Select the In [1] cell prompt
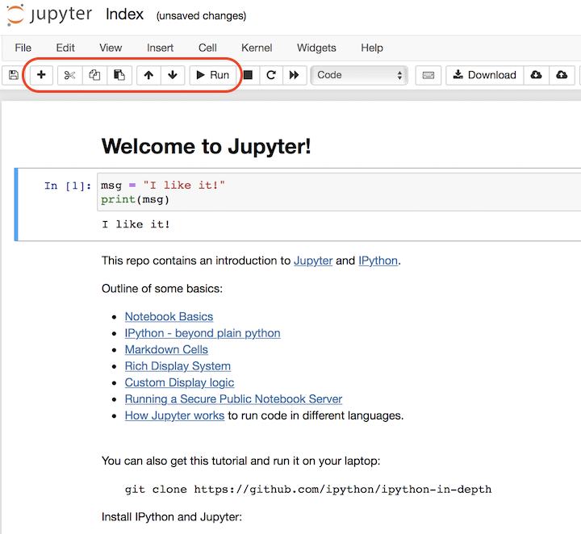 click(x=68, y=186)
